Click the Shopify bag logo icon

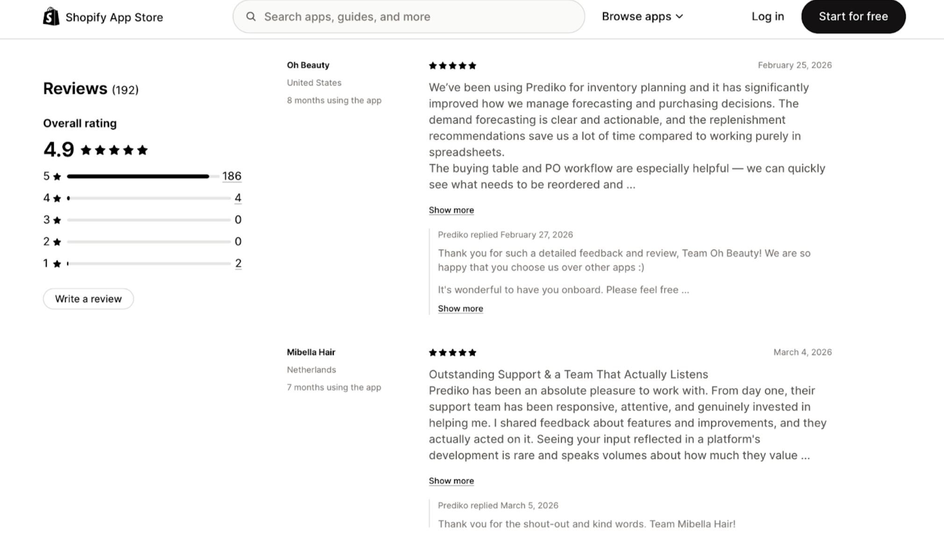click(51, 17)
